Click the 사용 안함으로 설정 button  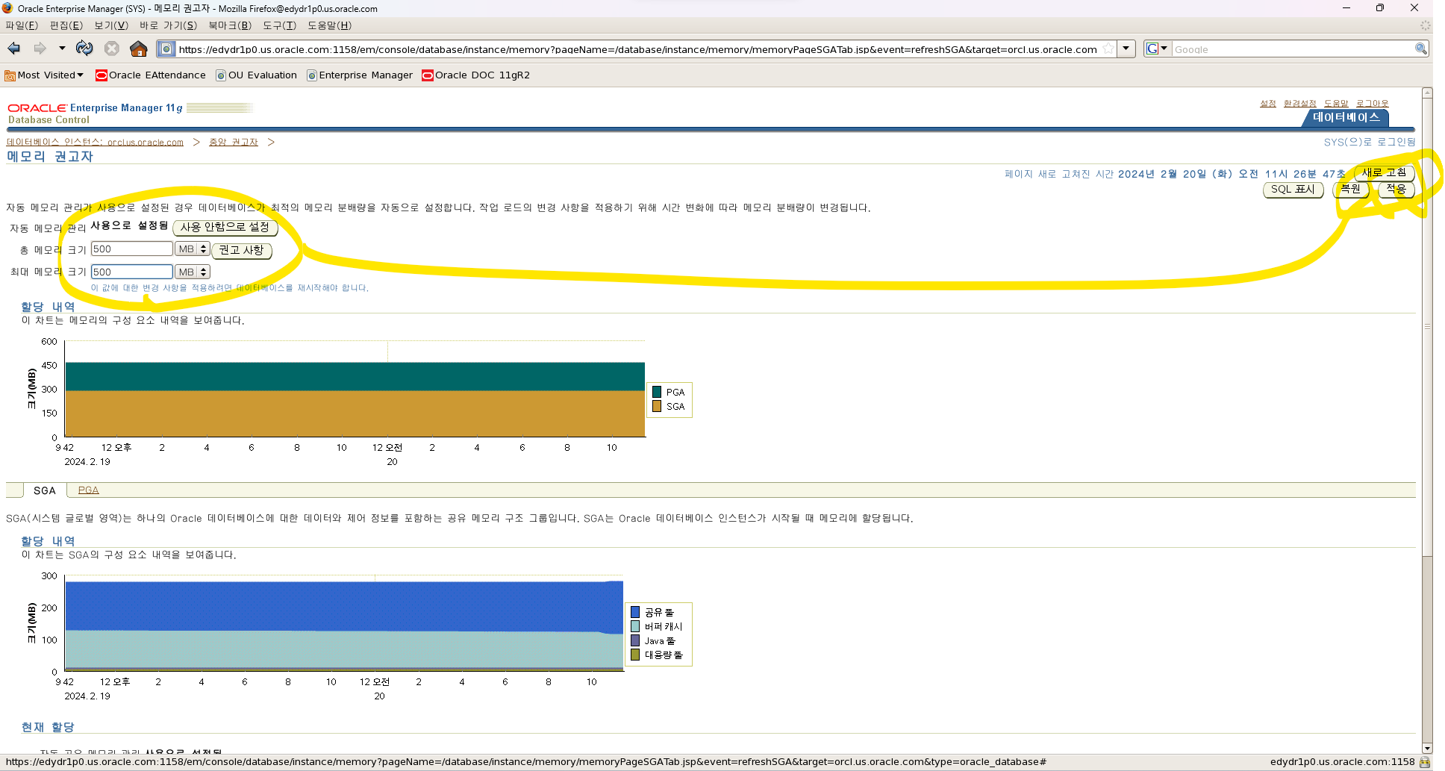point(225,227)
